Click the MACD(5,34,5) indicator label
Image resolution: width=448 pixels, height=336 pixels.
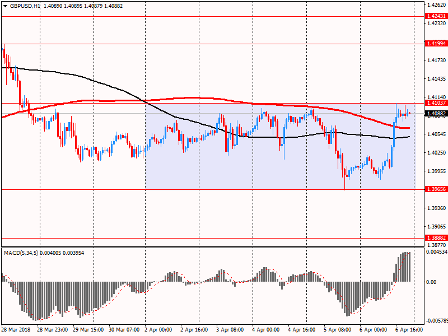[21, 253]
